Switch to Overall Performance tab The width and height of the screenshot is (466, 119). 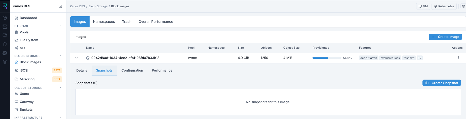point(156,22)
